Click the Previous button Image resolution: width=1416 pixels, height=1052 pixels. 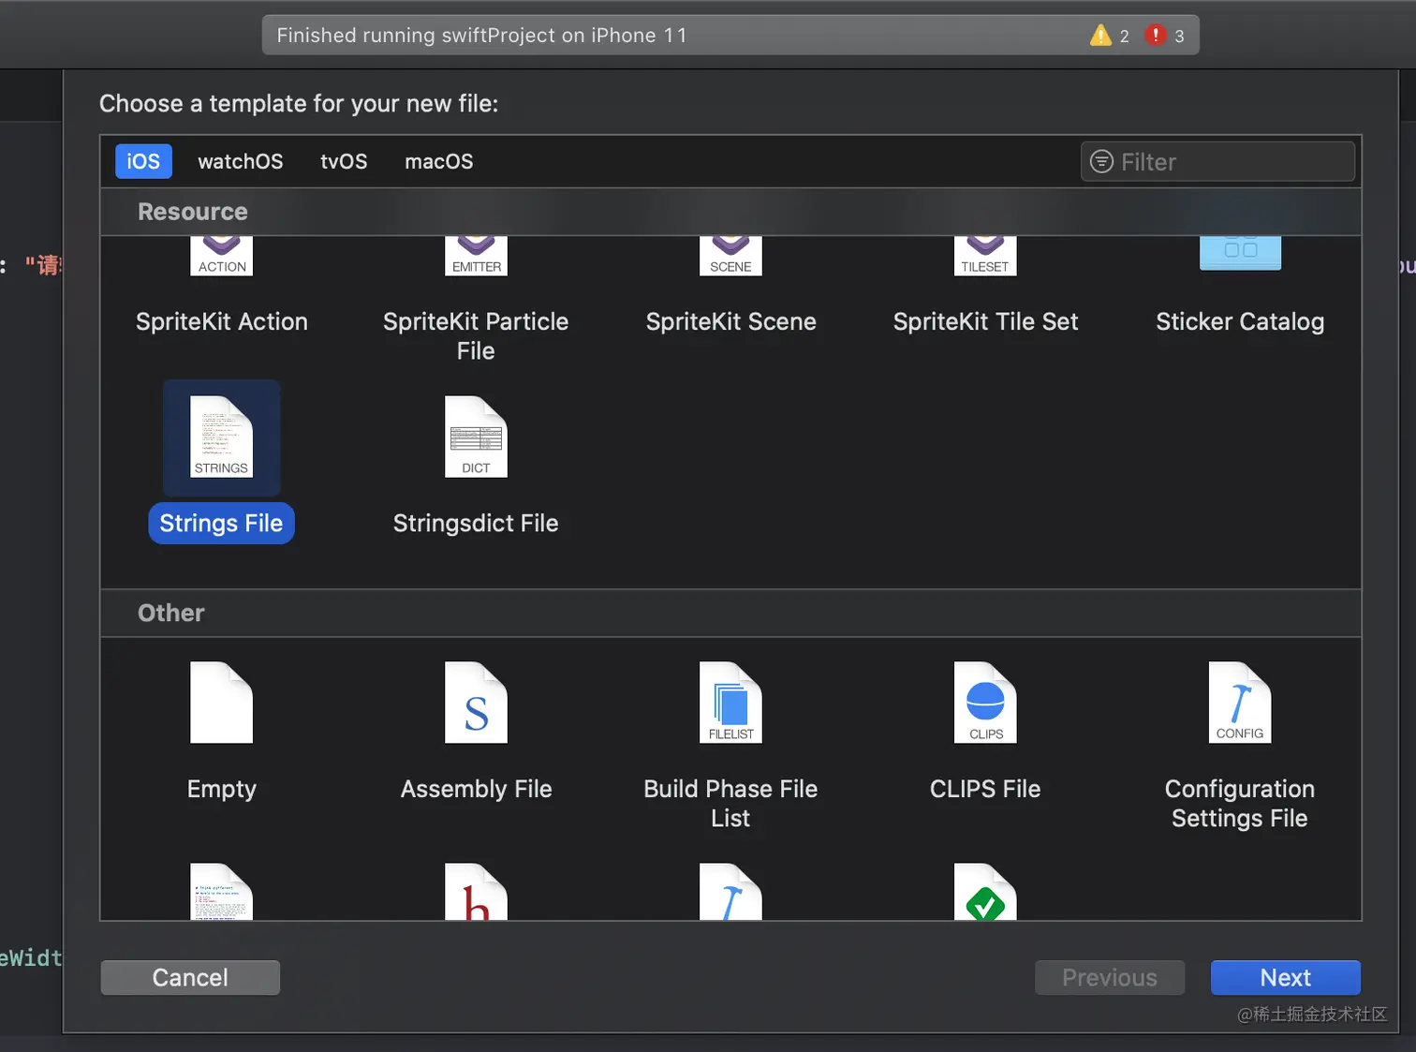(1110, 977)
